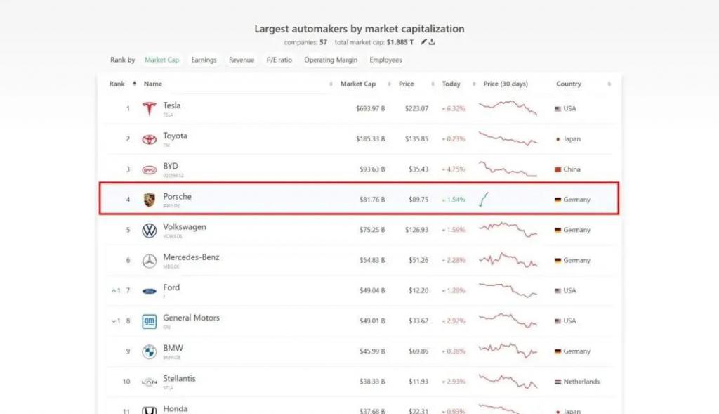Viewport: 719px width, 414px height.
Task: Click the General Motors logo icon
Action: [149, 321]
